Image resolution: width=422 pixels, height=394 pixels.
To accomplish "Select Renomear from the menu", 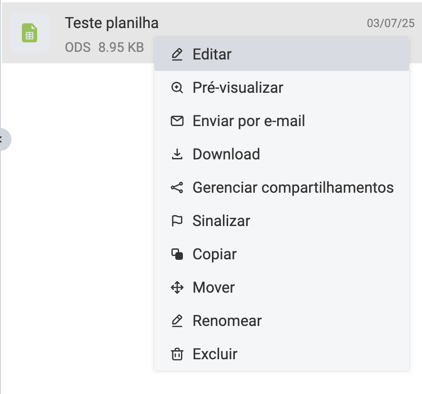I will pos(227,321).
